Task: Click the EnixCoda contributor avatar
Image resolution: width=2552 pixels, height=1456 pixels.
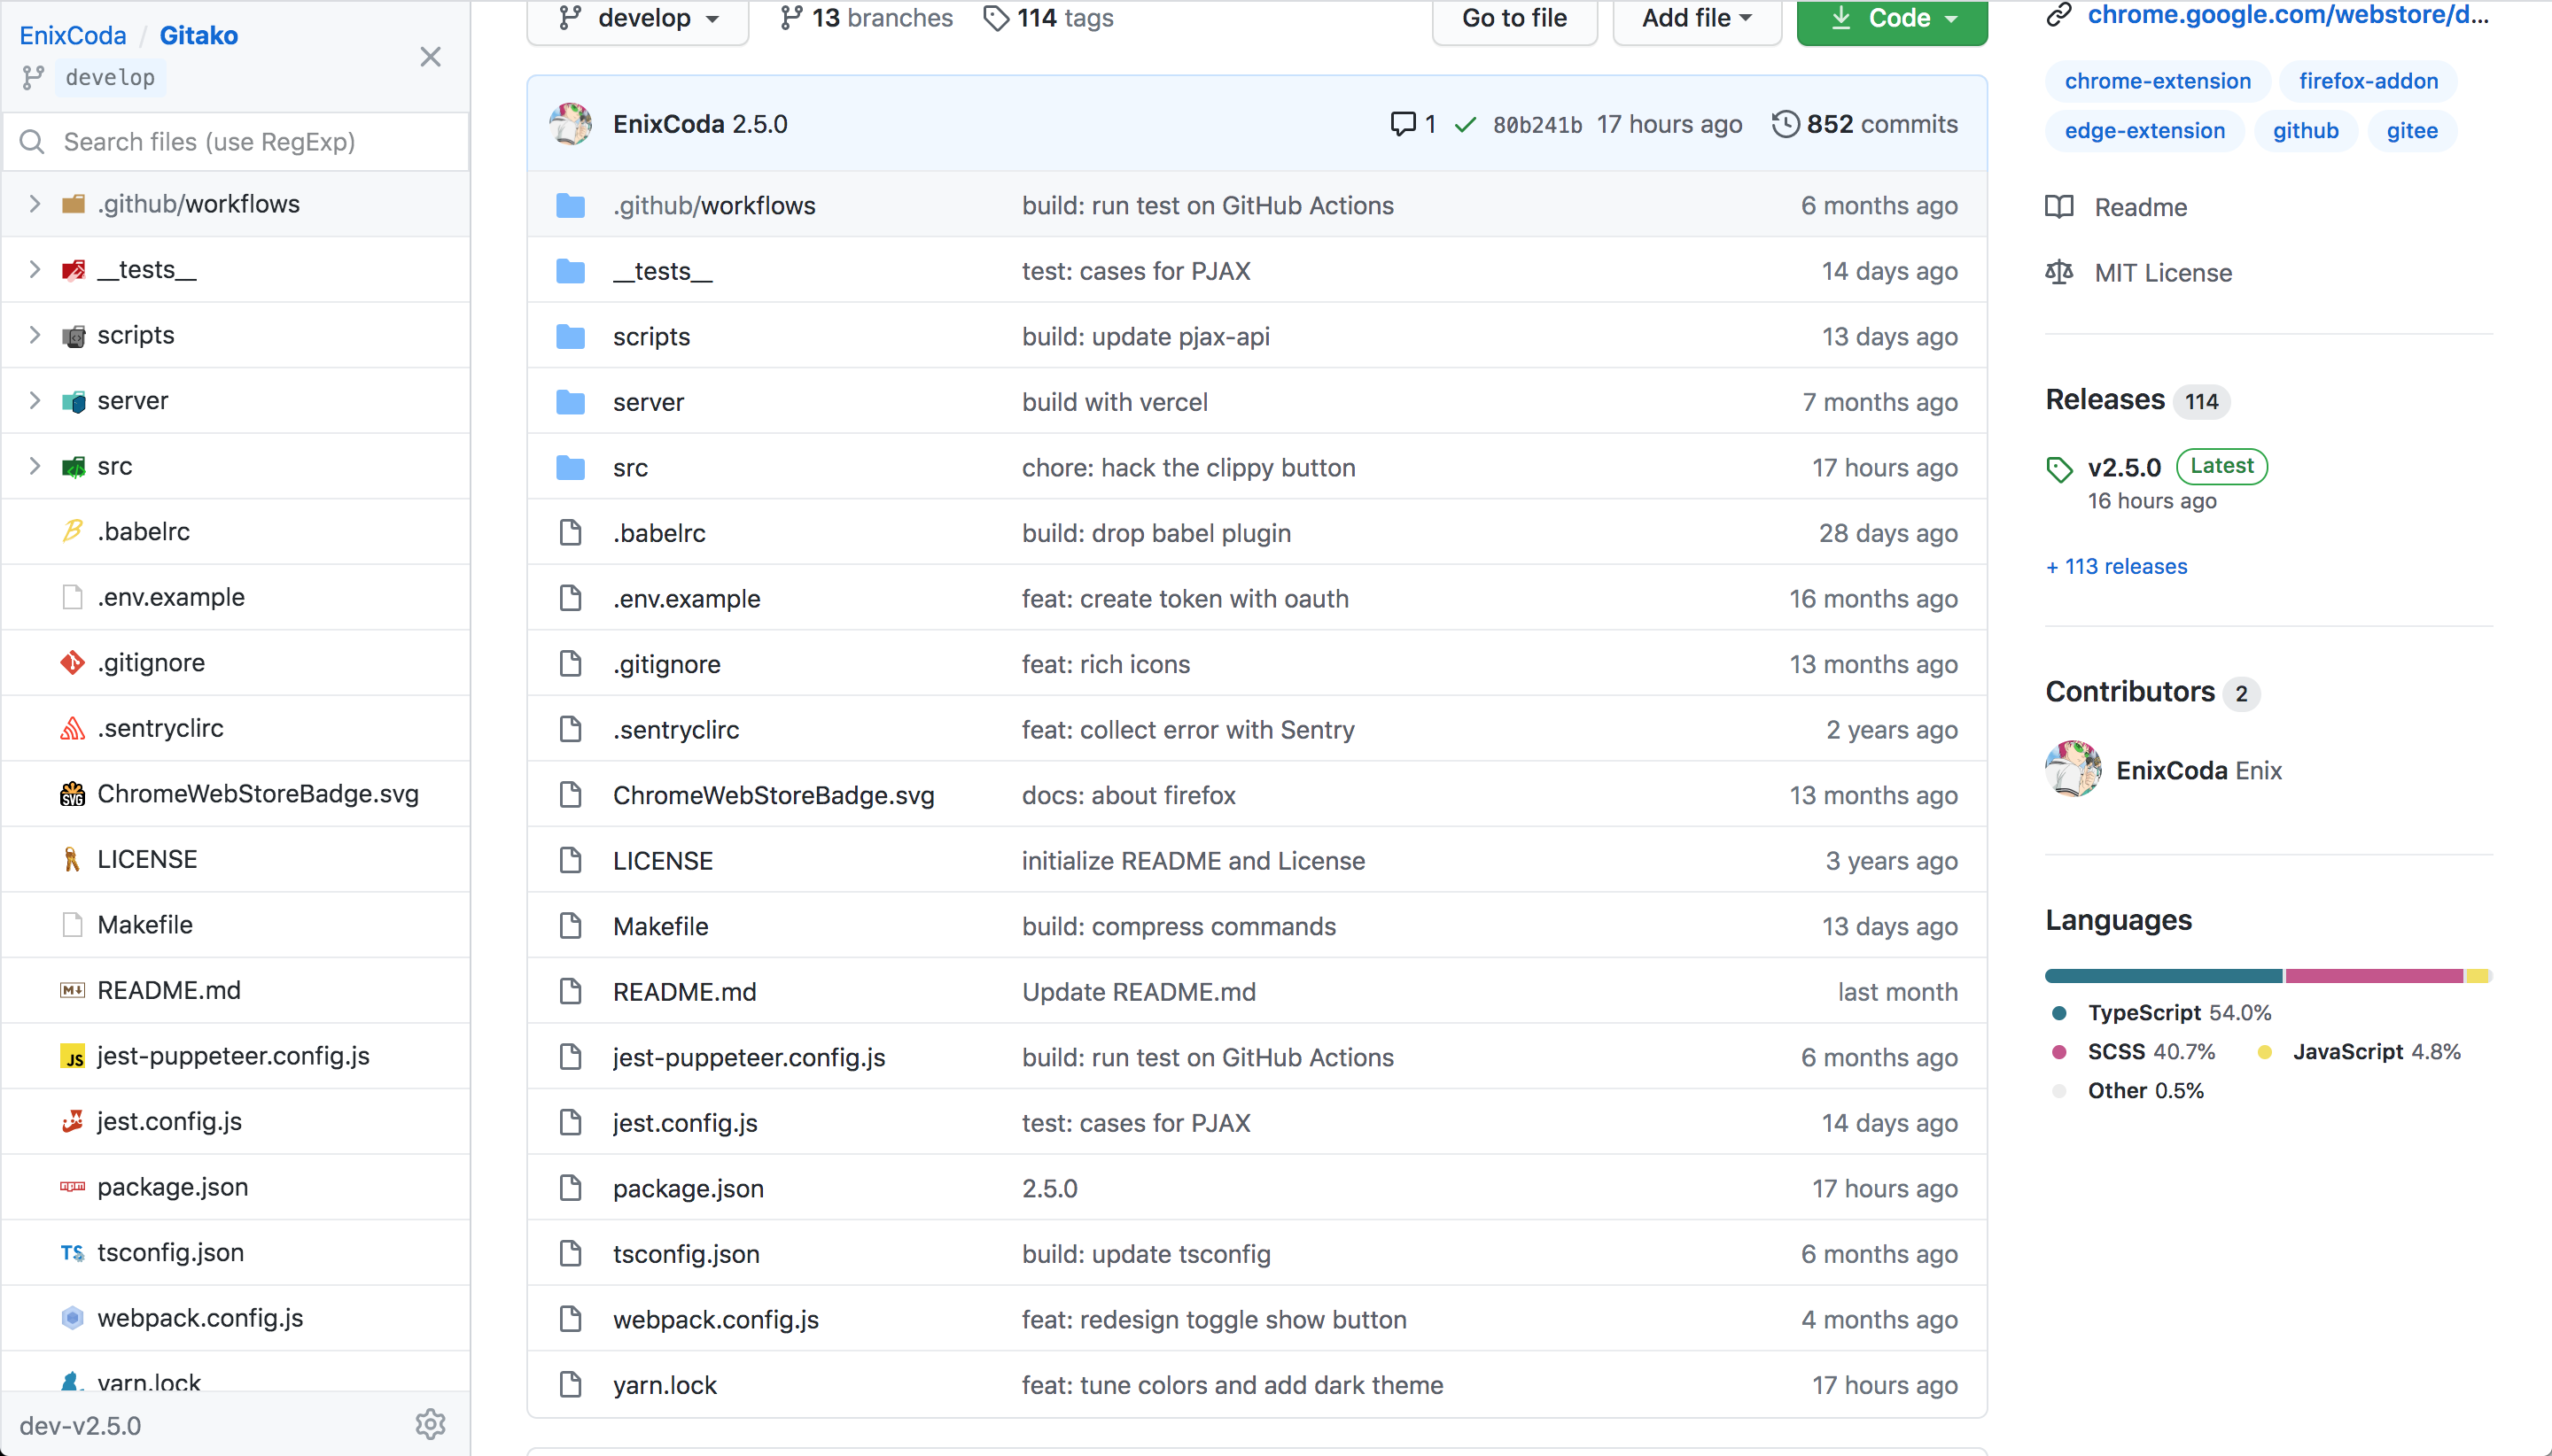Action: 2072,768
